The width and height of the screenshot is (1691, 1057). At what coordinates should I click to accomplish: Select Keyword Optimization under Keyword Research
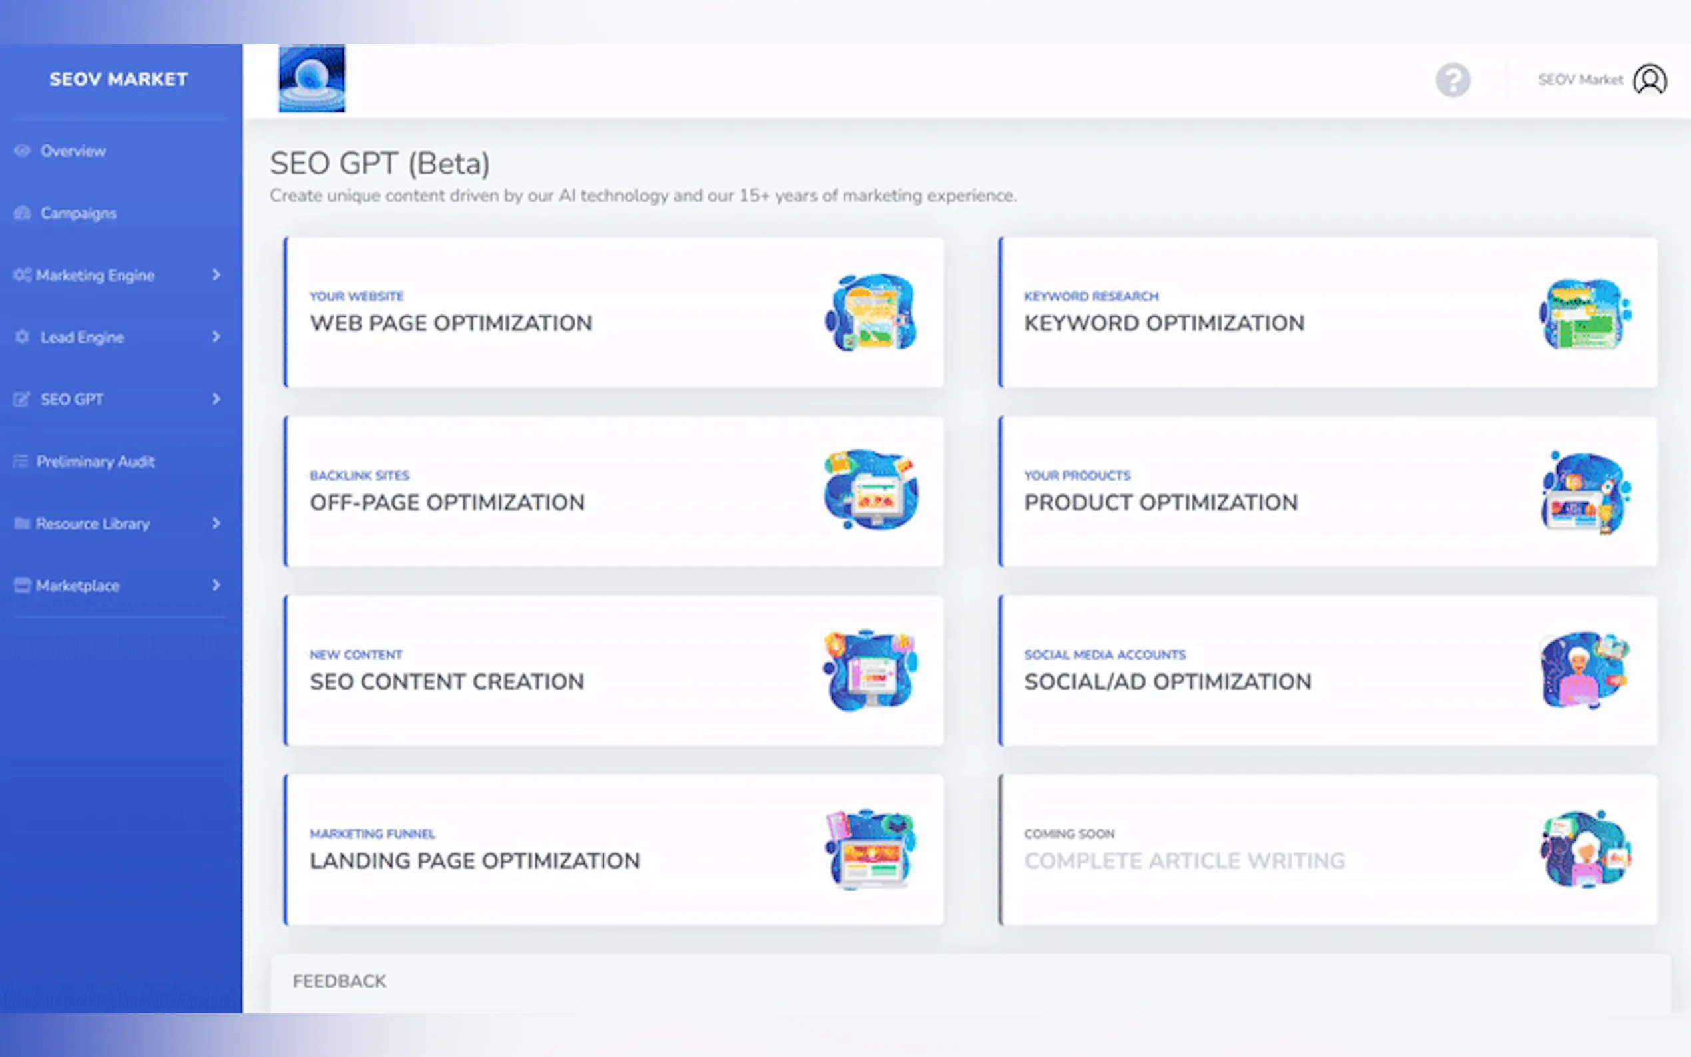[1326, 311]
